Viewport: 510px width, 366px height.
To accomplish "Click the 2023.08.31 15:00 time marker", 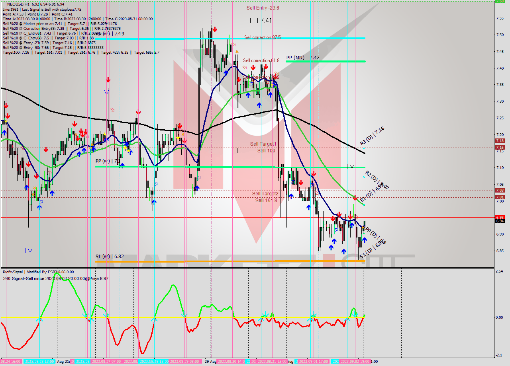I will (272, 362).
